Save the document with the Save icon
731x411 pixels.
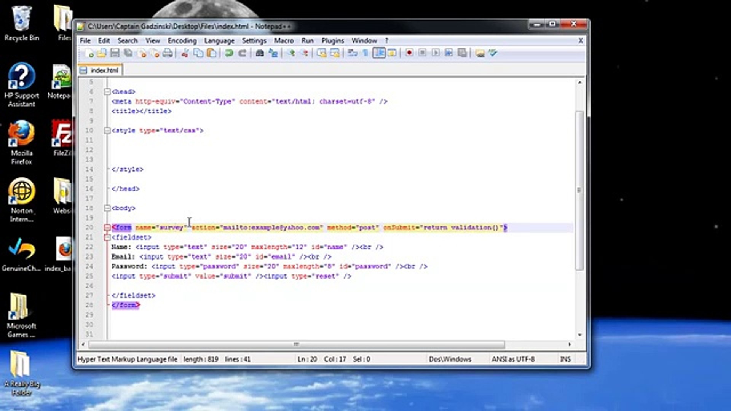pos(115,53)
